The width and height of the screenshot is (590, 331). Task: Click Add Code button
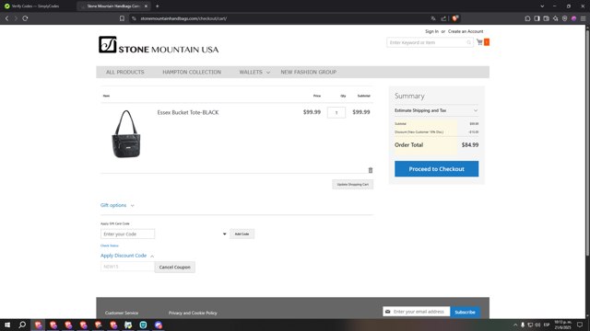click(242, 234)
